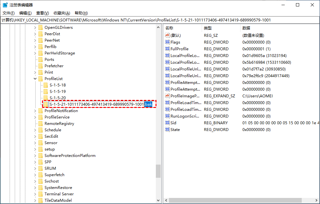Click the Registry Editor title bar icon
This screenshot has height=204, width=320.
point(5,5)
